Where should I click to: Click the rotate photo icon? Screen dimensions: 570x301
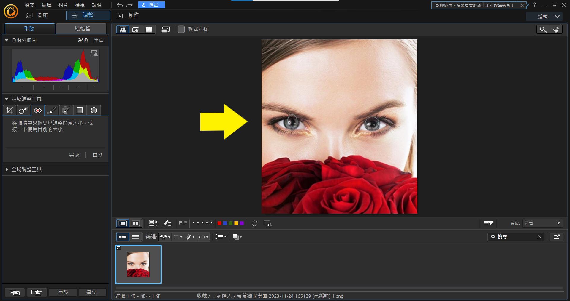[254, 223]
